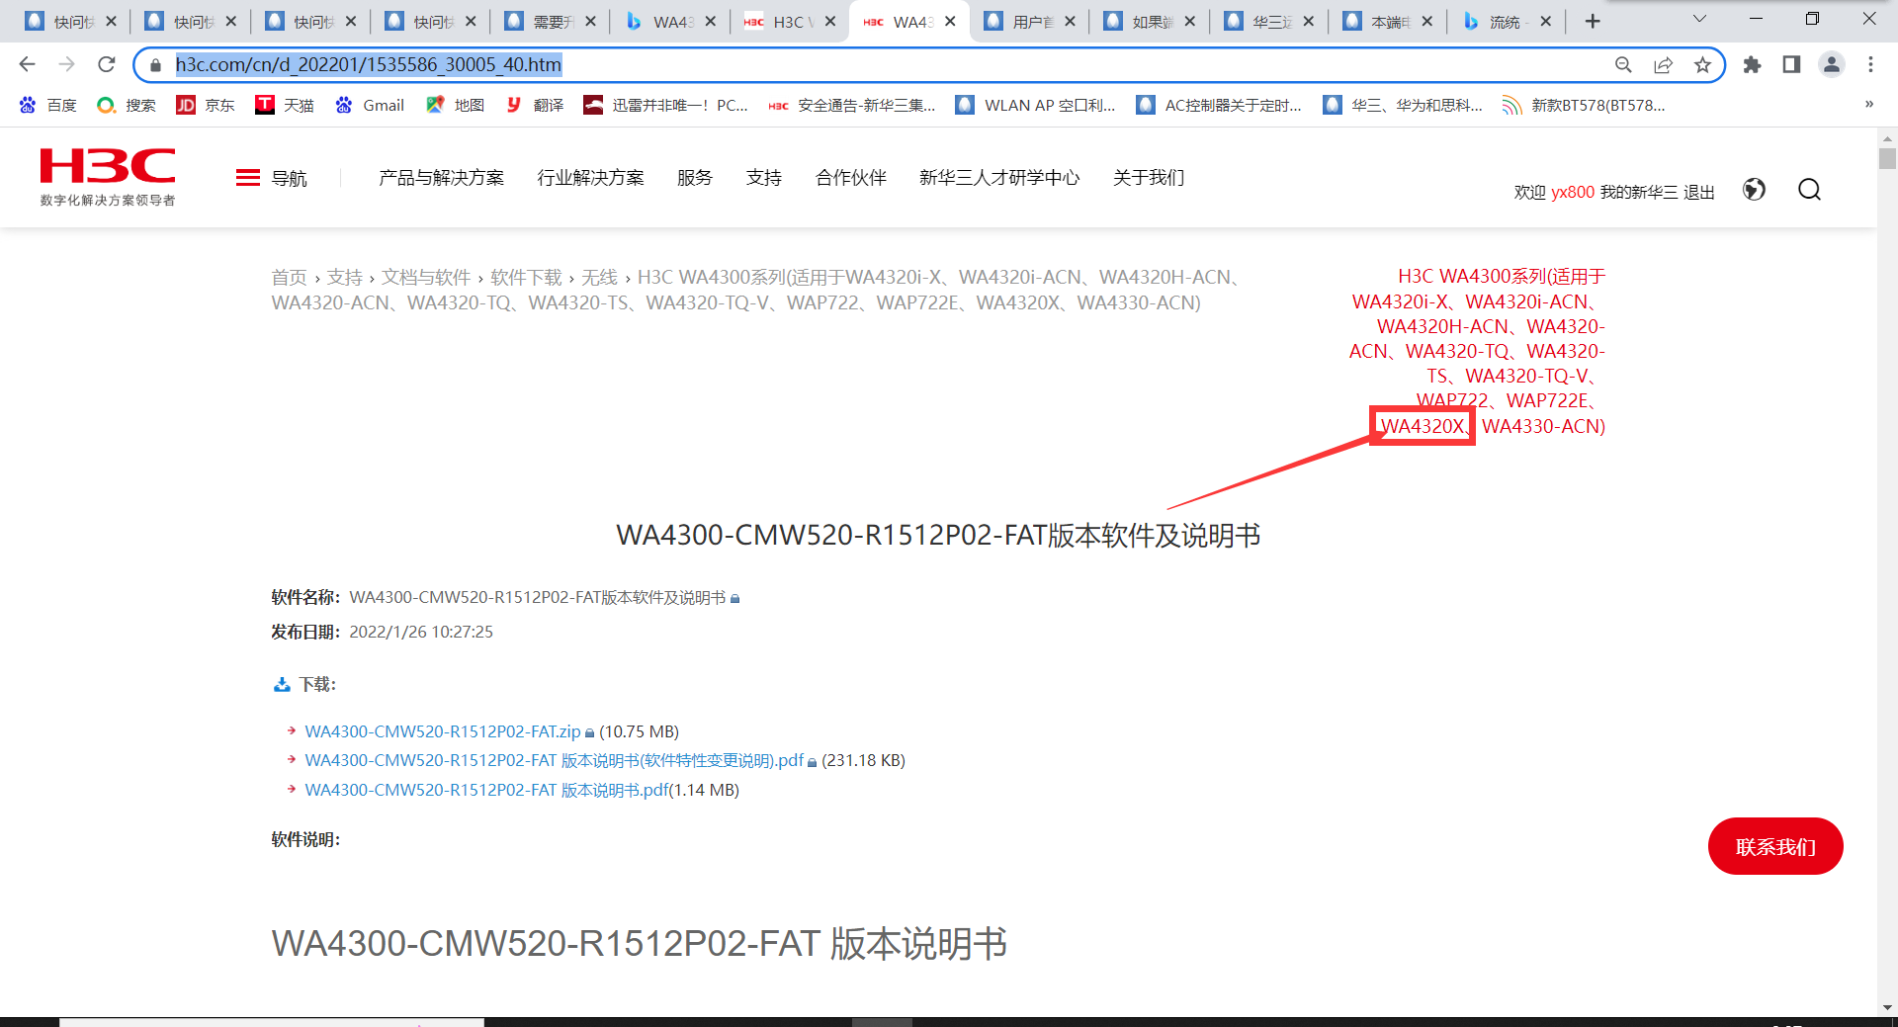This screenshot has width=1898, height=1027.
Task: Open 产品与解决方案 menu
Action: [441, 178]
